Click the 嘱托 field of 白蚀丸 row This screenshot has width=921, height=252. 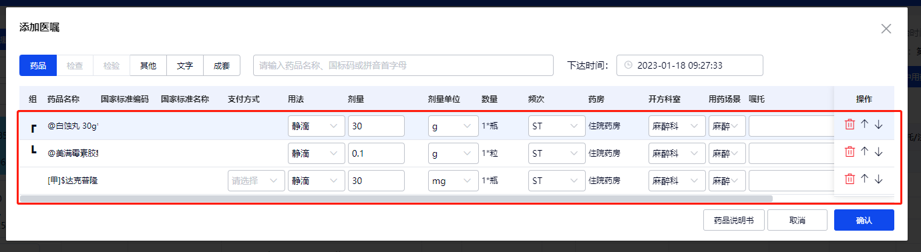pos(791,126)
